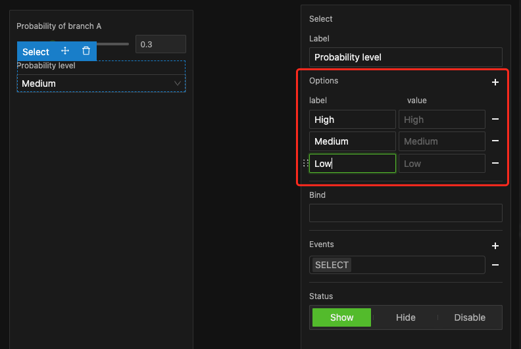Remove the SELECT event with its minus icon

pos(495,265)
